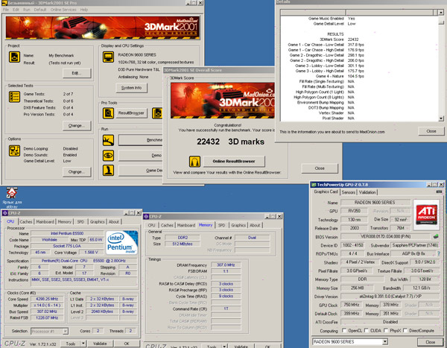This screenshot has width=447, height=348.
Task: Click the Intel Pentium logo in CPU-Z
Action: tap(121, 242)
